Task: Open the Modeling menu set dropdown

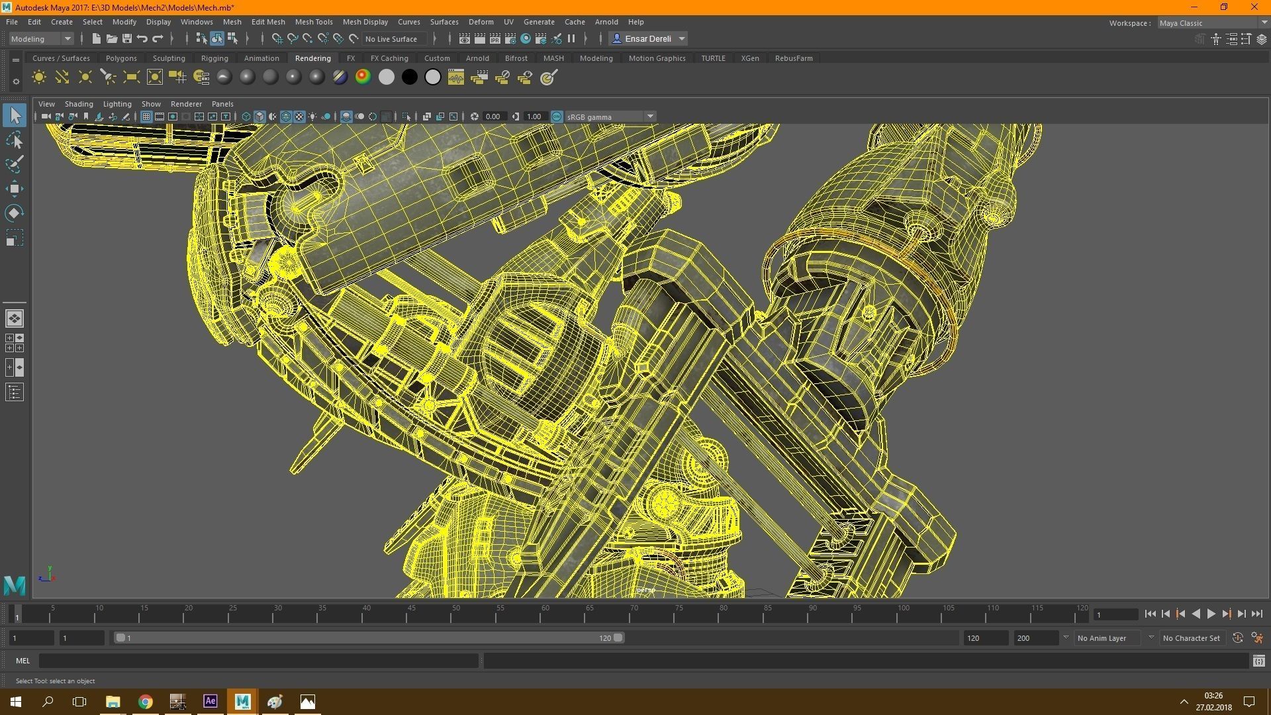Action: [x=41, y=39]
